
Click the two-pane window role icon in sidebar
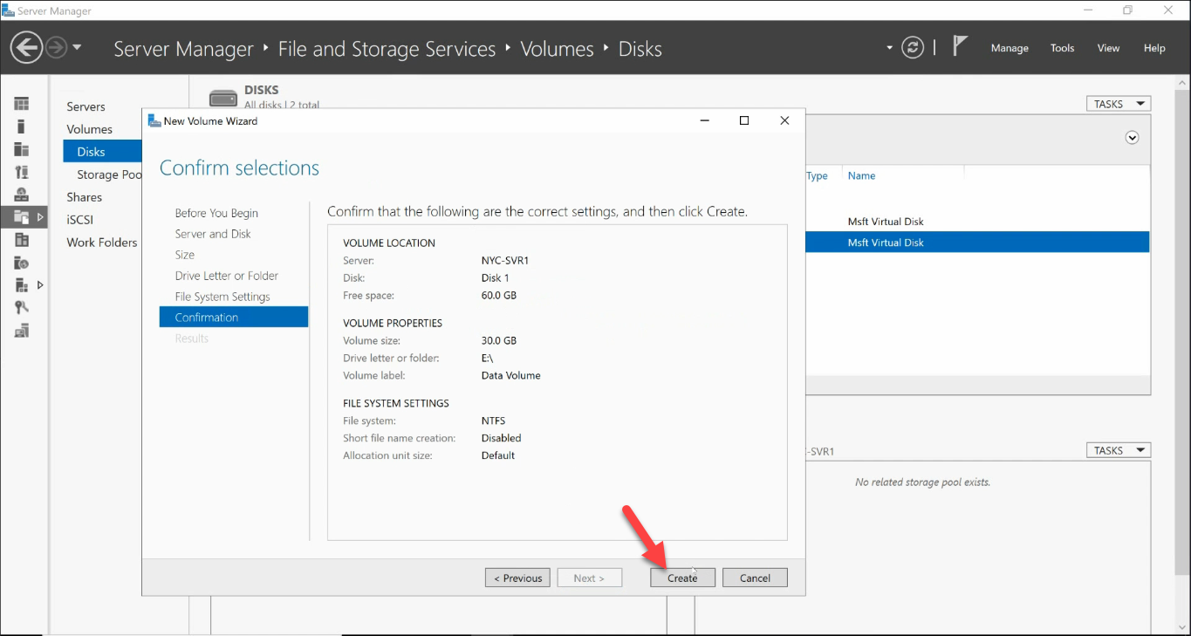pyautogui.click(x=22, y=240)
